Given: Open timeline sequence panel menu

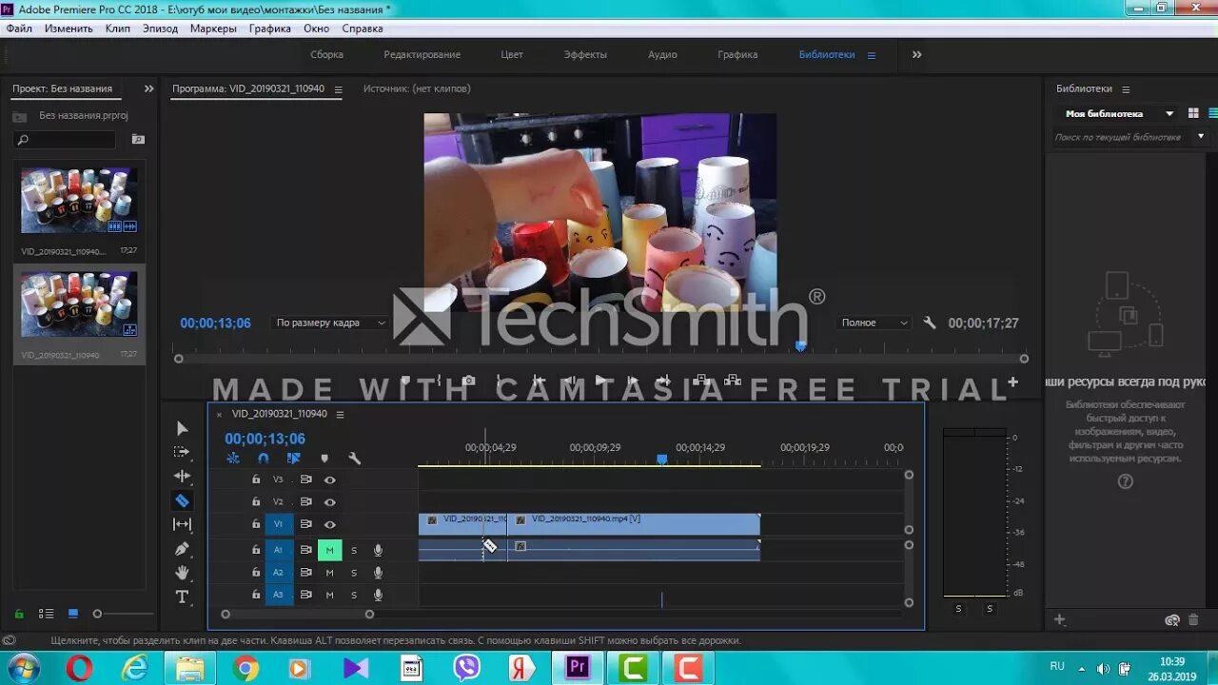Looking at the screenshot, I should coord(340,414).
